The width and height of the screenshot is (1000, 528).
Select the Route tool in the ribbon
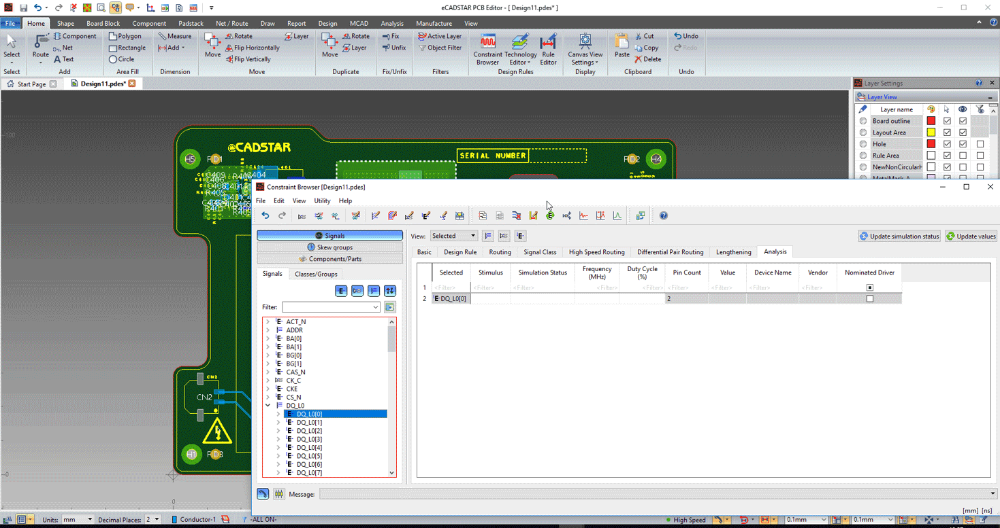[40, 47]
